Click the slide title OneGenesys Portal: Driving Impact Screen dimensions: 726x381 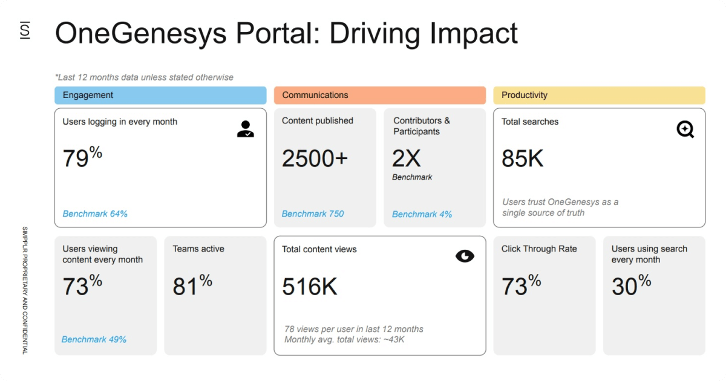pyautogui.click(x=286, y=34)
